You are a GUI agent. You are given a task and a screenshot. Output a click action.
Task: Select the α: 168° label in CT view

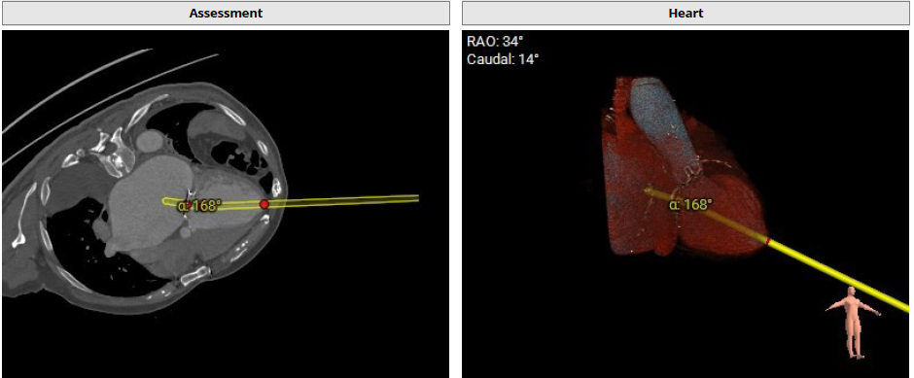pos(199,205)
